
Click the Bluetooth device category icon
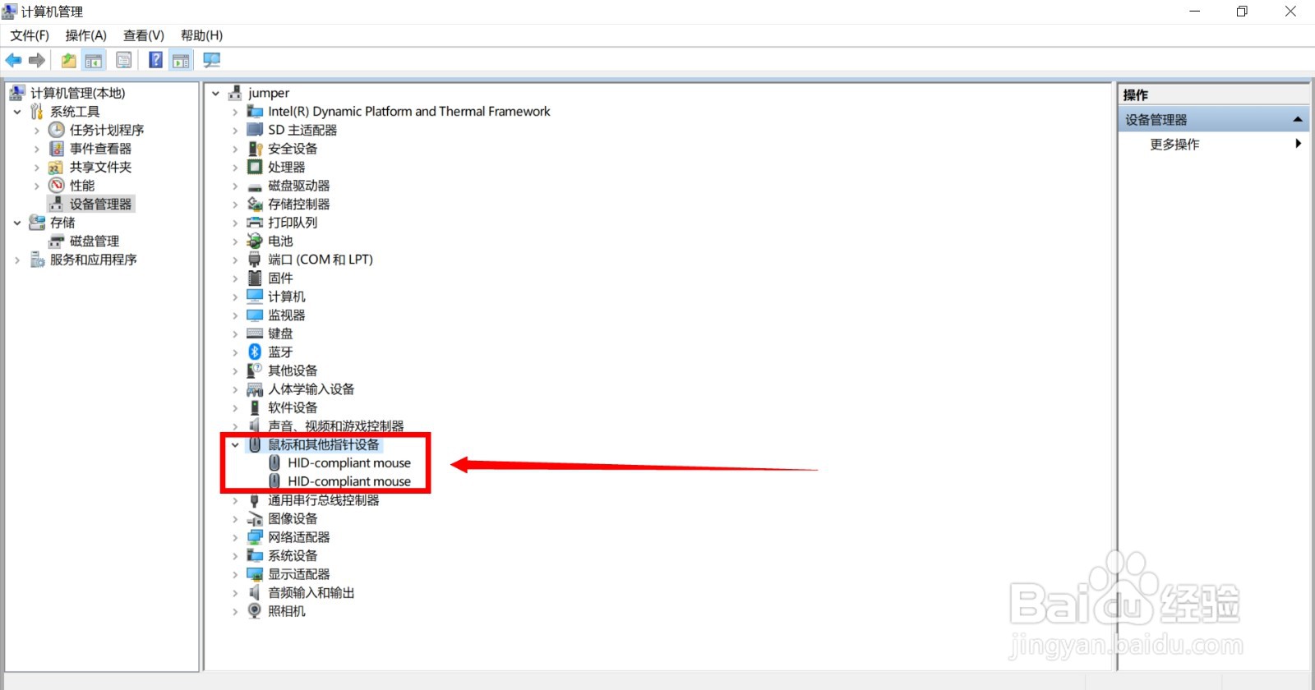[255, 352]
